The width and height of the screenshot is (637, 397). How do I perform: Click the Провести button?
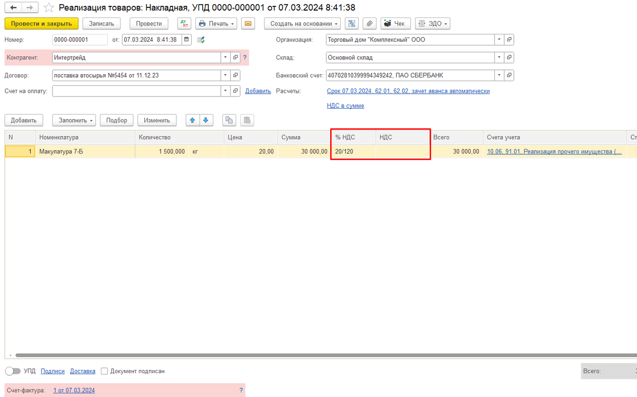click(149, 24)
